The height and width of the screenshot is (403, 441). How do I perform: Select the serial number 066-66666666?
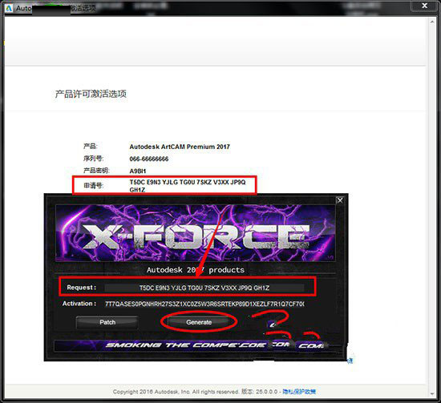[x=149, y=159]
